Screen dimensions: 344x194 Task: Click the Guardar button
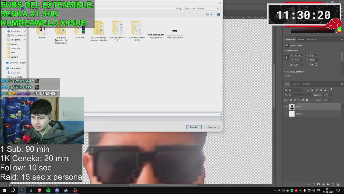(x=194, y=127)
